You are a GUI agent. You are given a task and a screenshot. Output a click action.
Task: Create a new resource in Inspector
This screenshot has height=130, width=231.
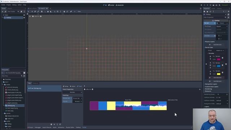pyautogui.click(x=204, y=12)
